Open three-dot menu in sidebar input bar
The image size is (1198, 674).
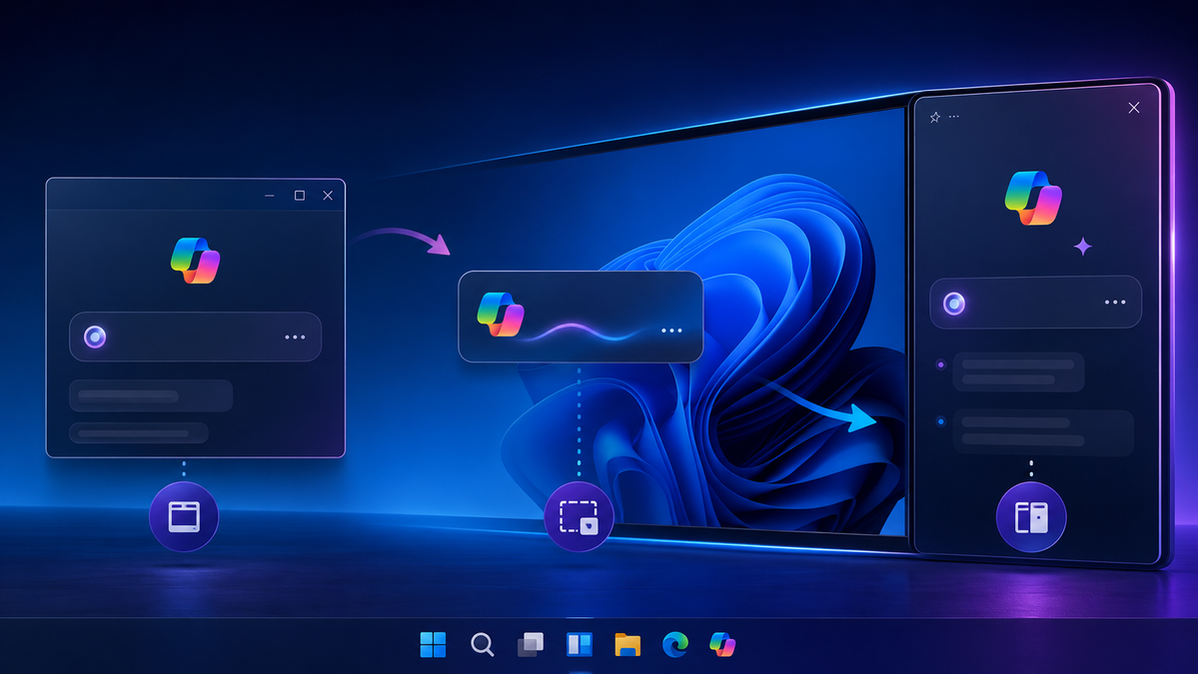1115,303
